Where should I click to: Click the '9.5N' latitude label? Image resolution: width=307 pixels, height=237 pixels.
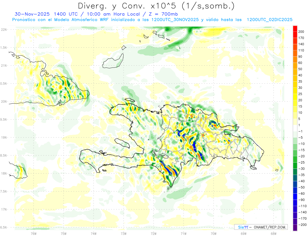(x=3, y=119)
